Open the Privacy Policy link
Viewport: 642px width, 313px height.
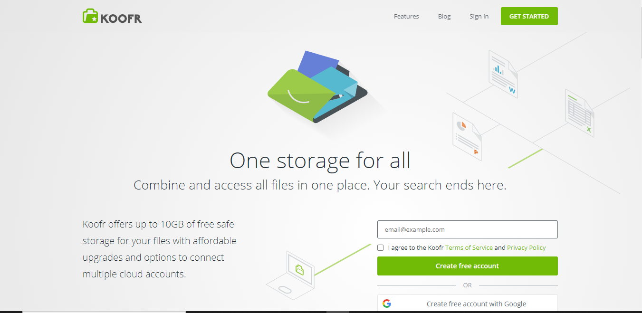[x=526, y=247]
